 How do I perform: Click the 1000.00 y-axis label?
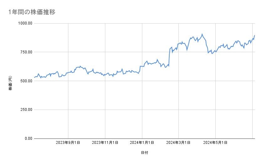(x=26, y=23)
